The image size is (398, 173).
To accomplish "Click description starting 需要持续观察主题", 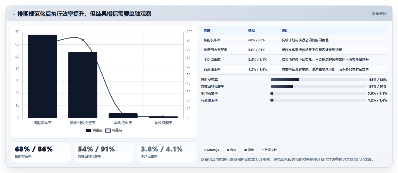I will click(x=325, y=69).
